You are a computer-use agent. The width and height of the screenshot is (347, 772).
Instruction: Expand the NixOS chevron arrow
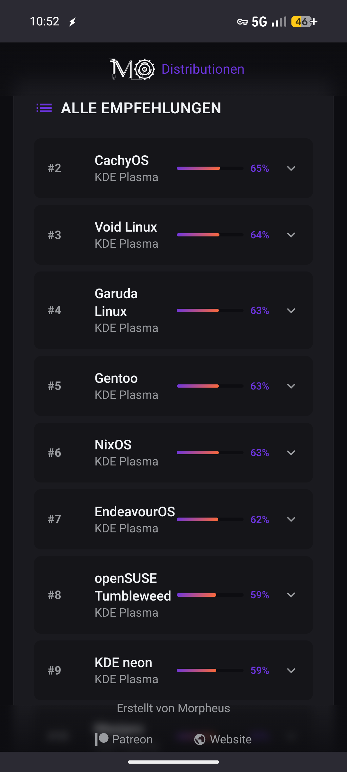(291, 453)
